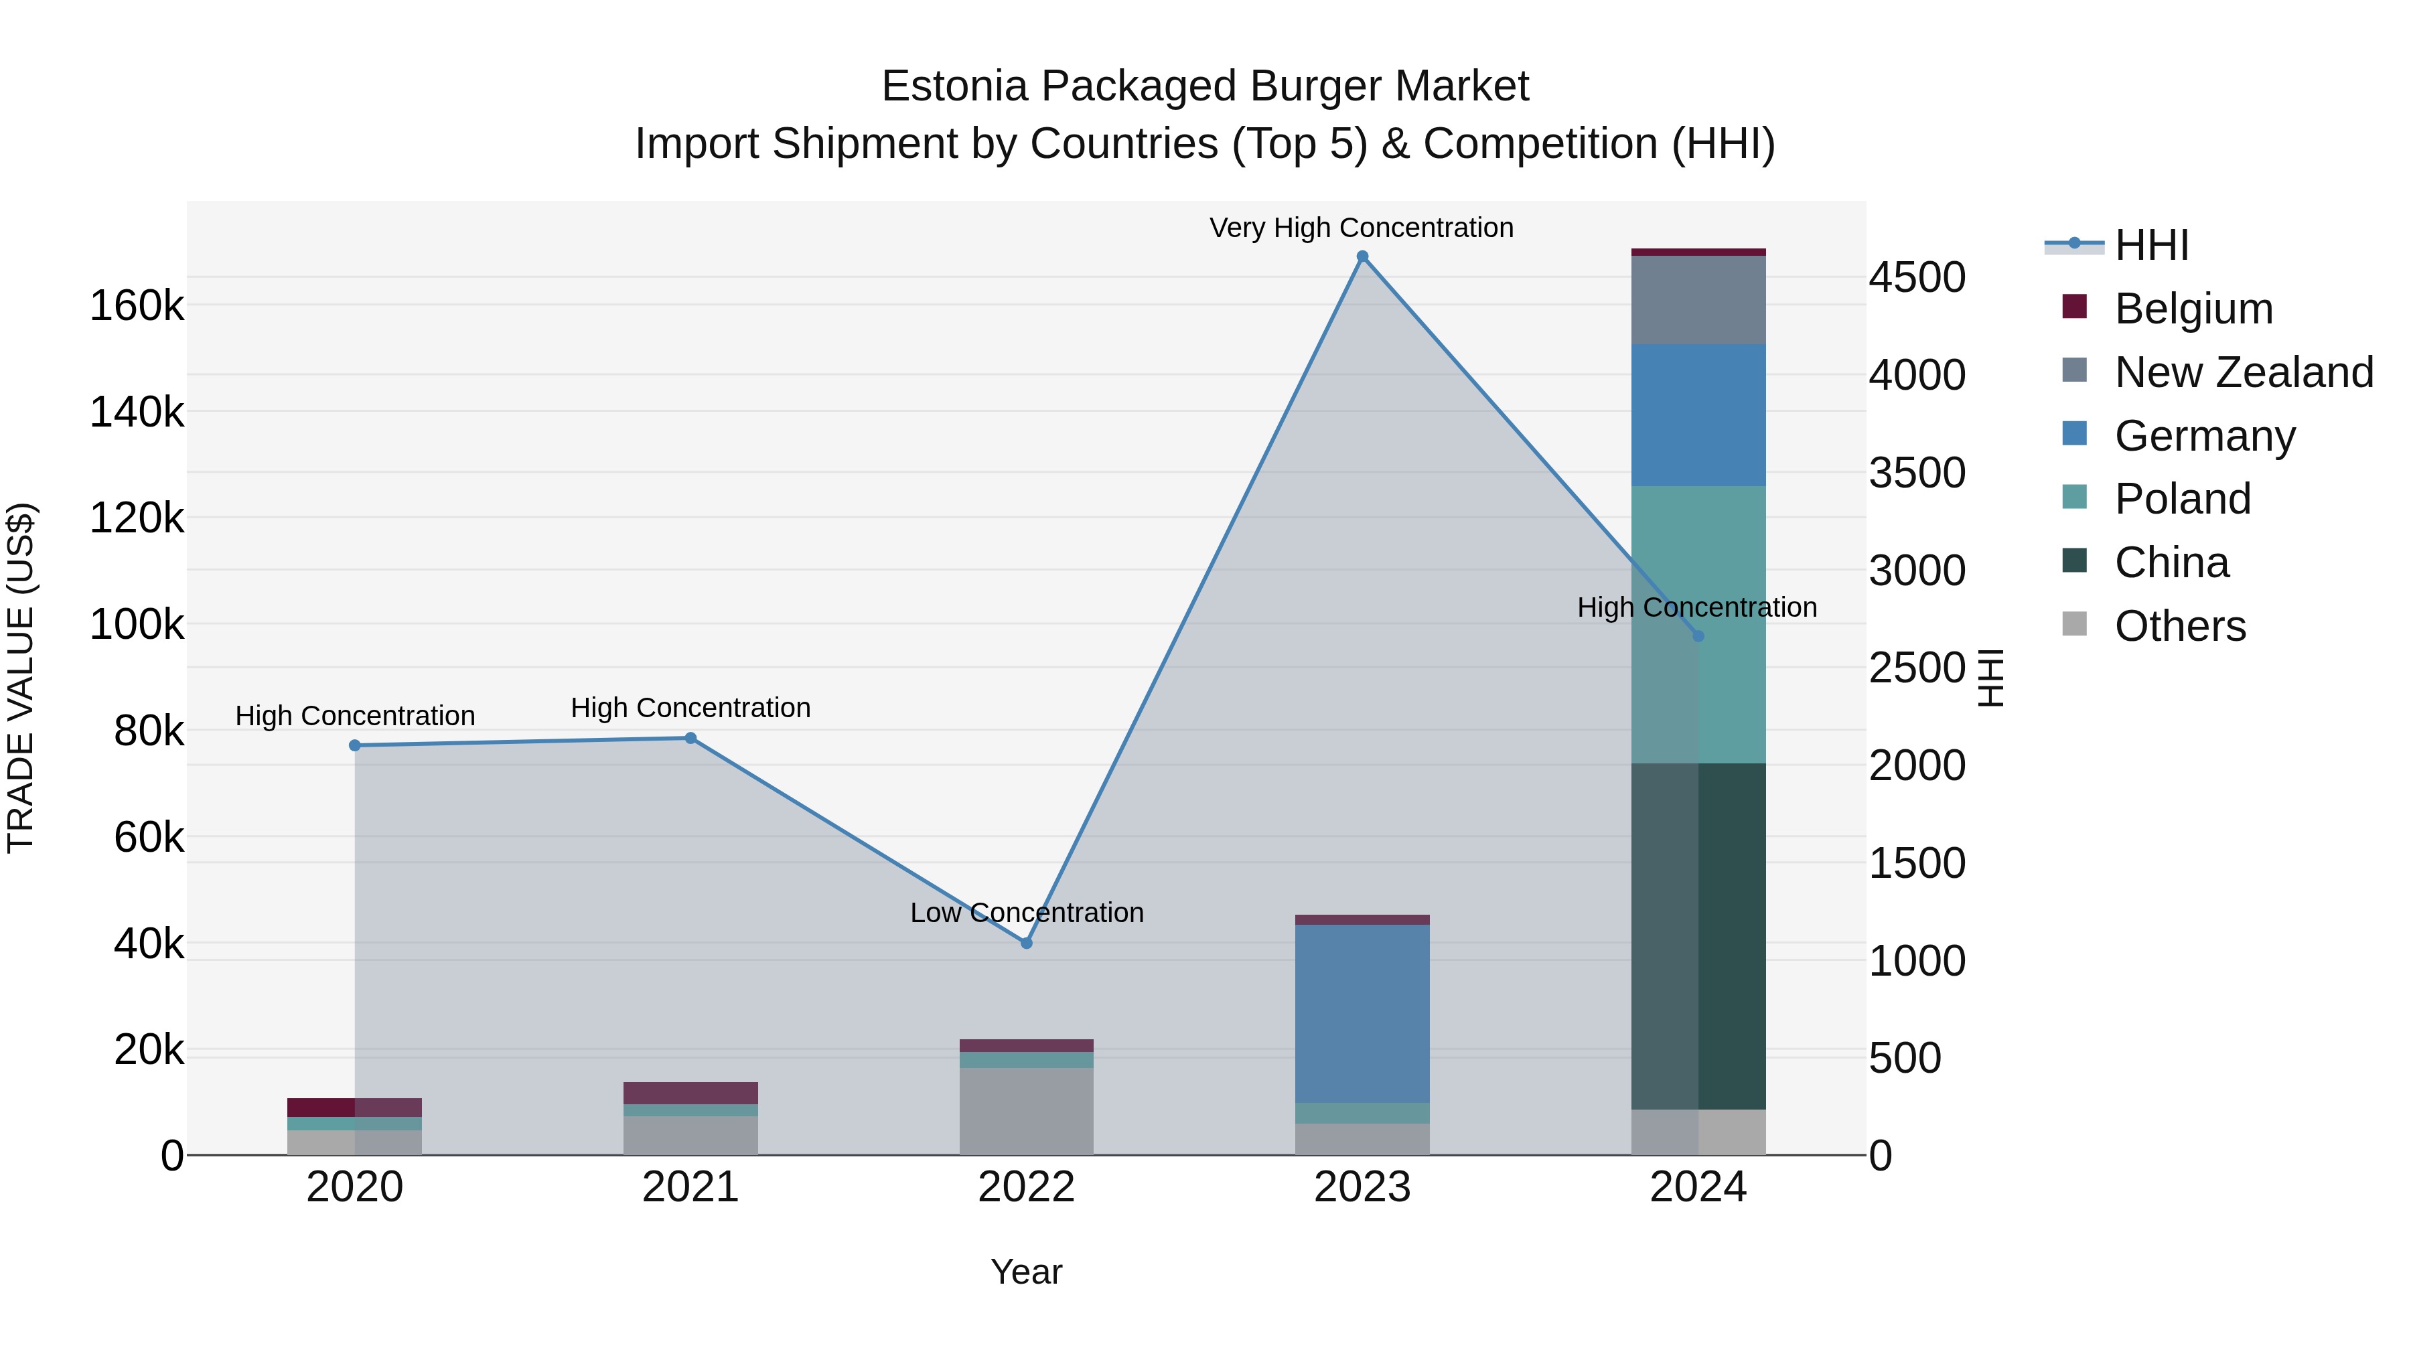Click the vertical 'HHI' right-axis title
Screen dimensions: 2411x1356
pos(1992,678)
